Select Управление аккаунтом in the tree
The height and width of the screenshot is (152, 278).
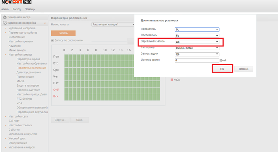[23, 134]
